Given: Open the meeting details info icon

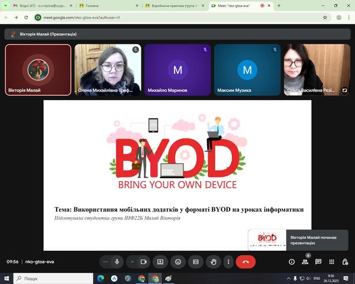Looking at the screenshot, I should pos(292,262).
